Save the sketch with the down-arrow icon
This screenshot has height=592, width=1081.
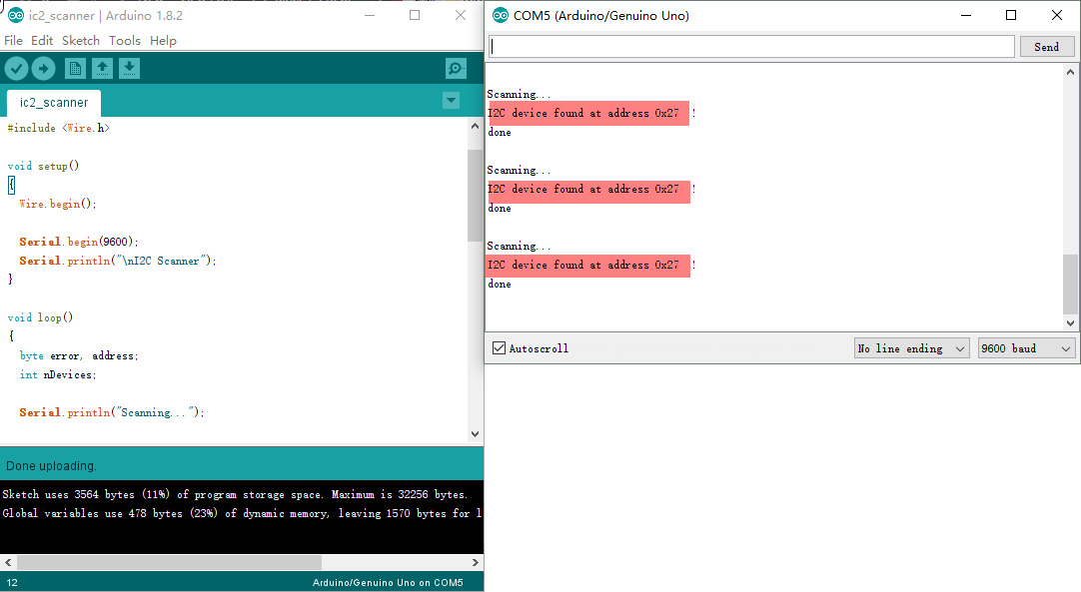(x=129, y=68)
